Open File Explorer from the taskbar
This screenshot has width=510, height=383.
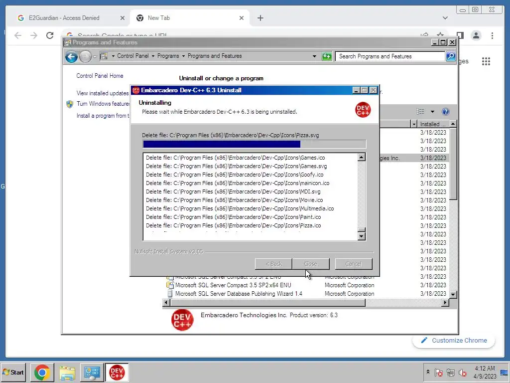click(x=67, y=372)
